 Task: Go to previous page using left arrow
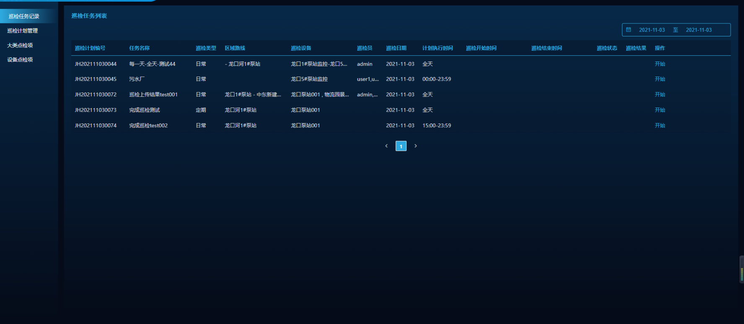(x=386, y=146)
